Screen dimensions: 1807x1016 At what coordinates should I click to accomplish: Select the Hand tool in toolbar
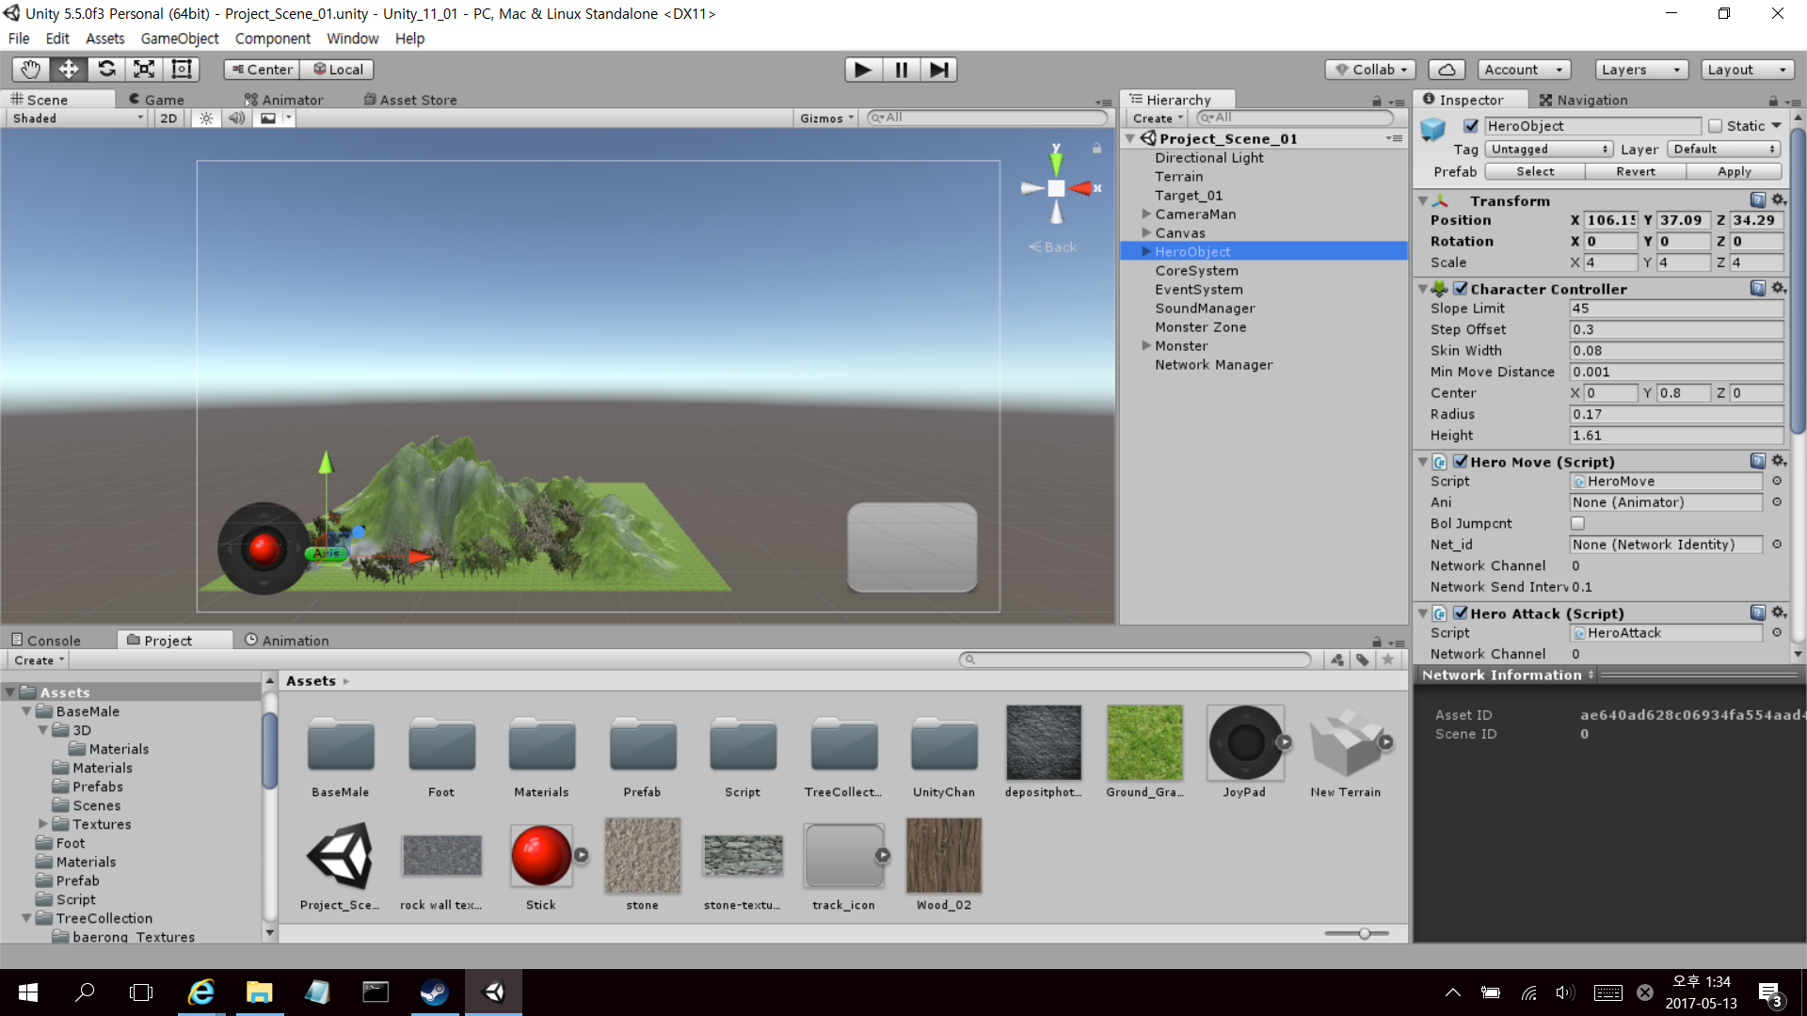pos(30,69)
